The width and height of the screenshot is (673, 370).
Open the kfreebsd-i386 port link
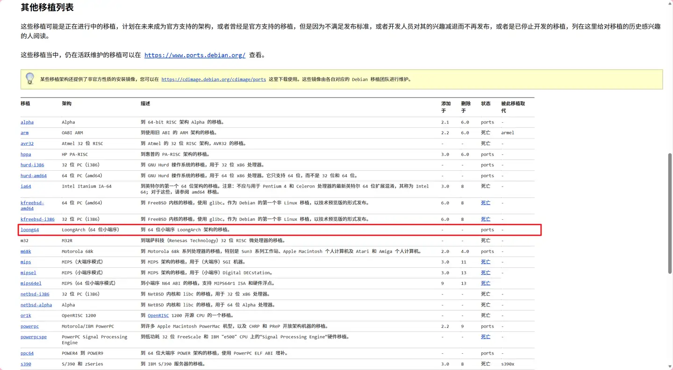pyautogui.click(x=37, y=219)
